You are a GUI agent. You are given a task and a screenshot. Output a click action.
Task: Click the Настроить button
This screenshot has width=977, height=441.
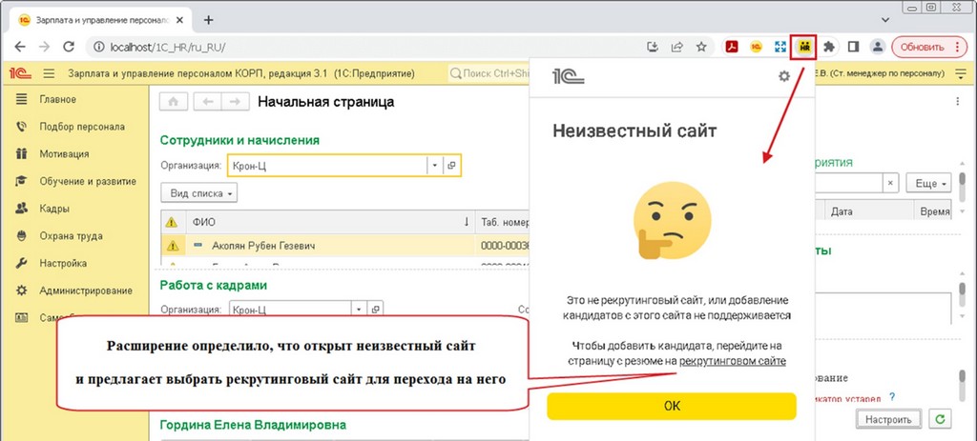(x=888, y=419)
